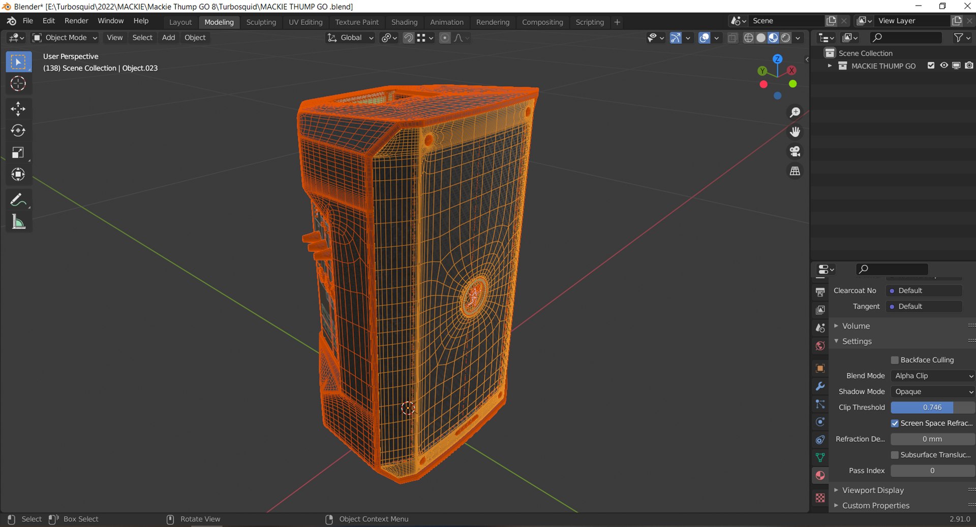Uncheck MACKIE THUMP GO collection checkbox

(931, 65)
